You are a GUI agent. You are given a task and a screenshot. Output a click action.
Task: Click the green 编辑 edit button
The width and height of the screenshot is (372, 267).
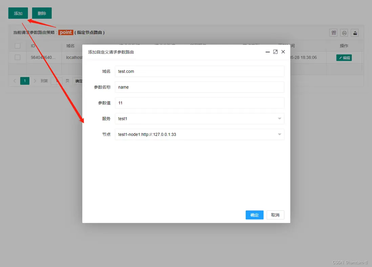point(344,58)
